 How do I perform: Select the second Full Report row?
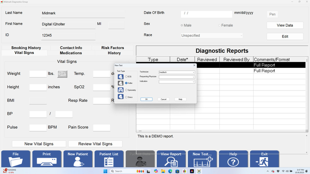pyautogui.click(x=221, y=71)
